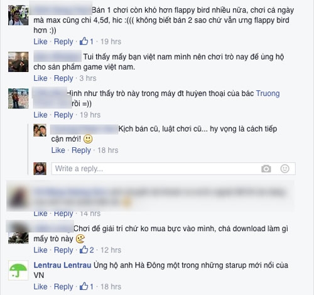Screen dimensions: 314x295
Task: Reply to the 3 hrs comment
Action: coord(63,78)
